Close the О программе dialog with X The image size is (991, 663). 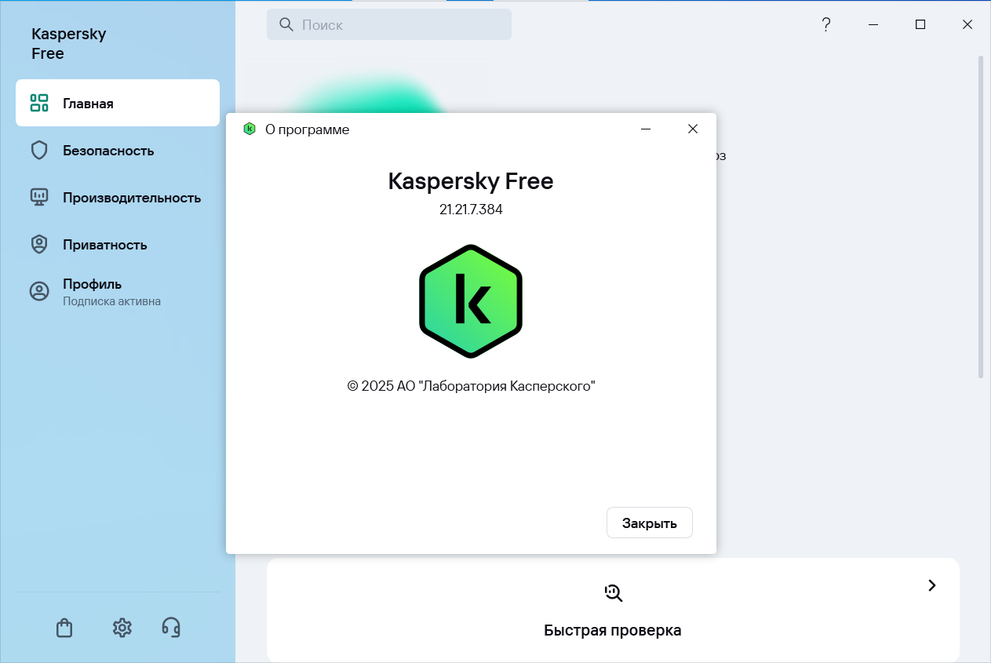[x=692, y=129]
